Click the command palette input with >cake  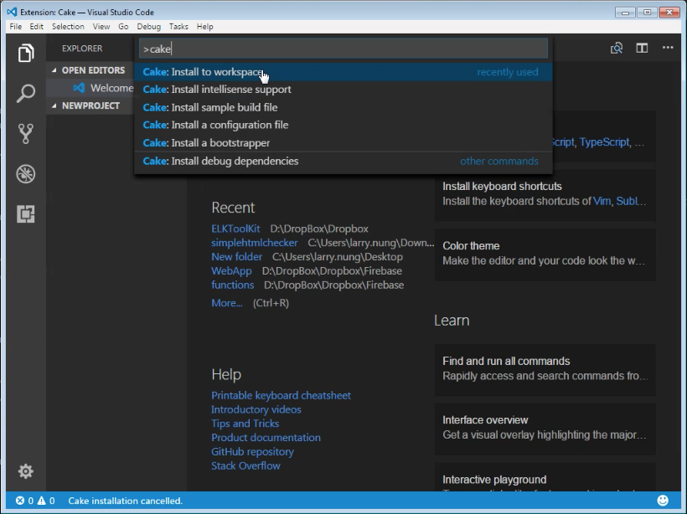[343, 49]
